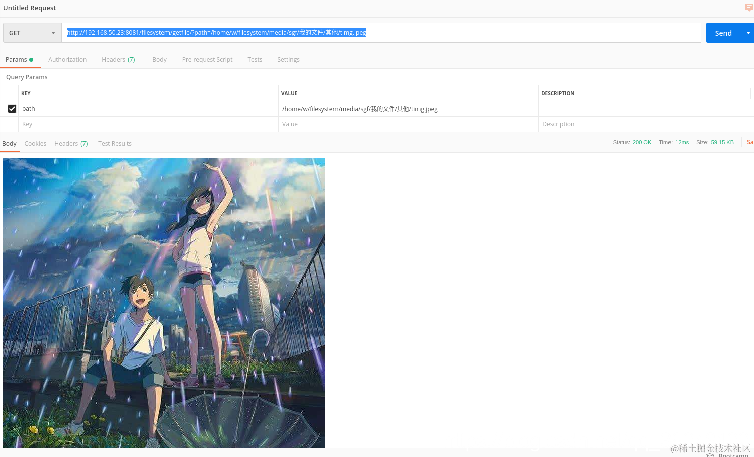Click the empty Description placeholder field
This screenshot has width=754, height=457.
point(646,124)
